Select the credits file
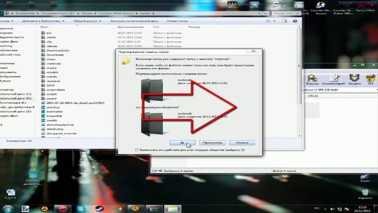 [x=51, y=120]
